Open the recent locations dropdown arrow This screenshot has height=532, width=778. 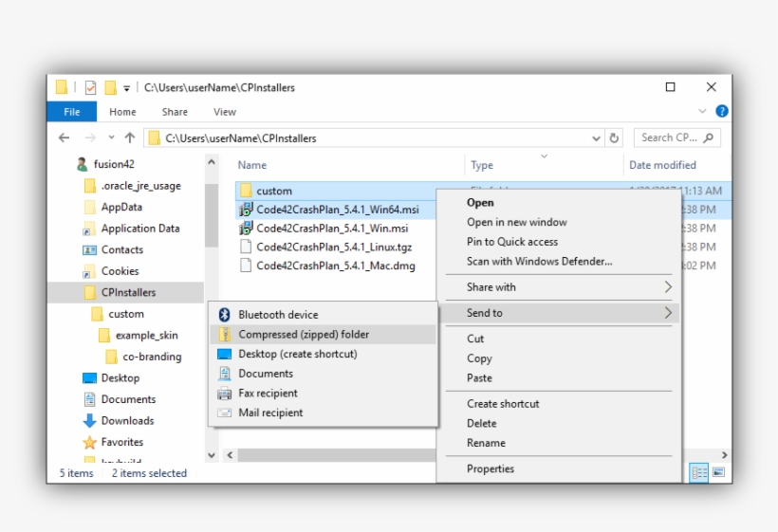[x=111, y=138]
